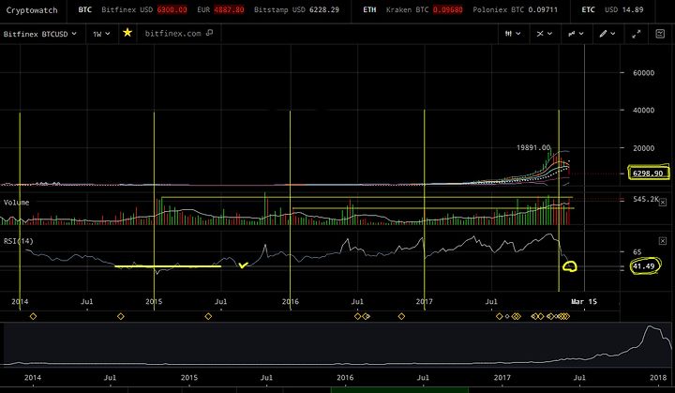Click the 2016 label in overview navigator

pos(345,377)
